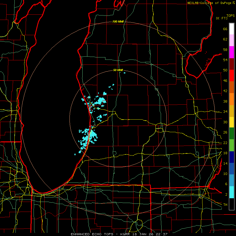Viewport: 236px width, 236px height.
Task: Click the light pink 62 kft swatch
Action: point(232,40)
